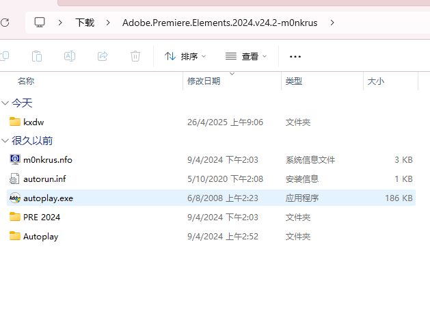This screenshot has width=430, height=316.
Task: Select the kxdw folder name
Action: [x=33, y=122]
